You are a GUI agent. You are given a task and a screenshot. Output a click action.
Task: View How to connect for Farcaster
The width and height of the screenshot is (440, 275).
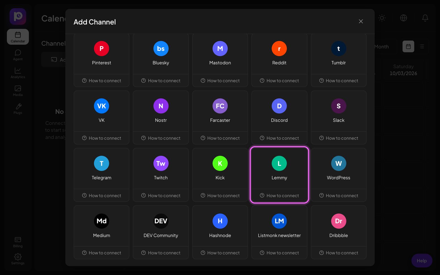coord(220,138)
